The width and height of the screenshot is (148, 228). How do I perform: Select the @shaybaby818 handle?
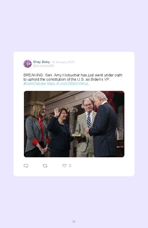[44, 66]
